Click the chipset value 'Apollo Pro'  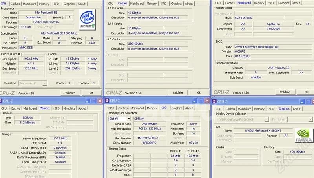[273, 24]
